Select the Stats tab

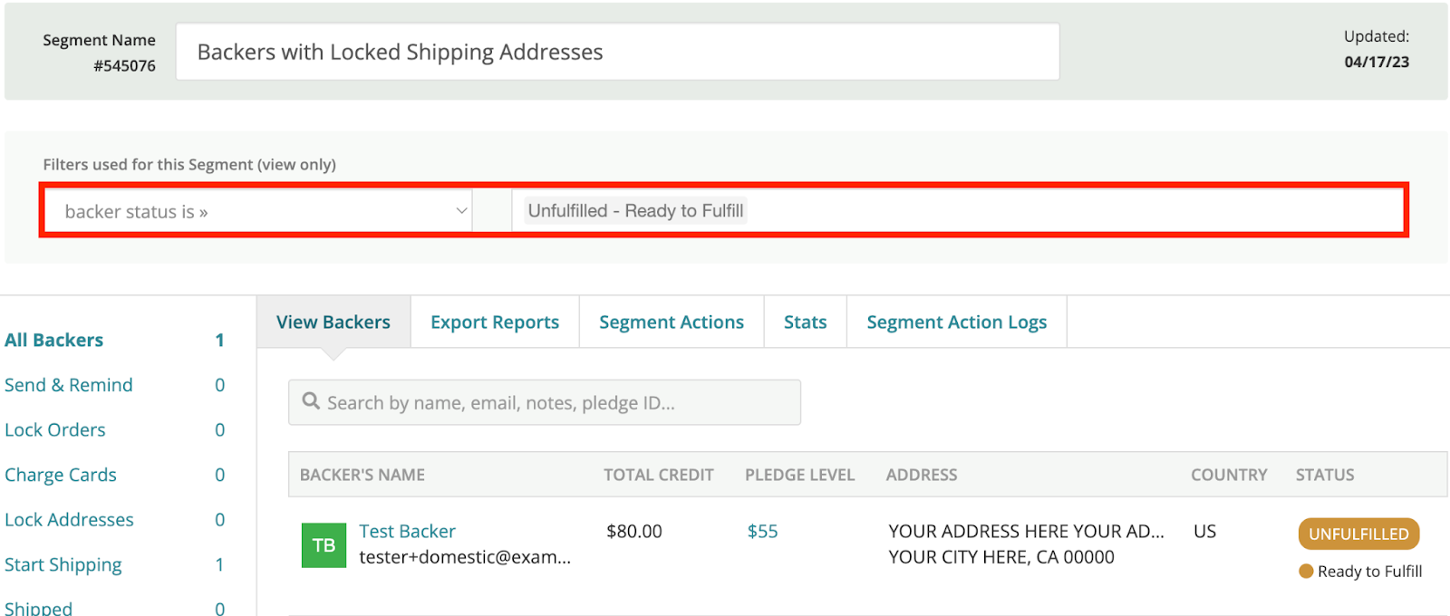[805, 322]
